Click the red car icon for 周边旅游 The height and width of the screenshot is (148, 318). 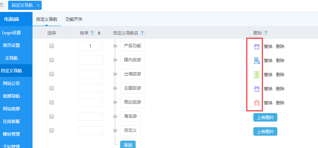tap(257, 103)
